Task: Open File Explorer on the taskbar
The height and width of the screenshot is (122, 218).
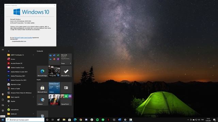Action: tap(64, 120)
